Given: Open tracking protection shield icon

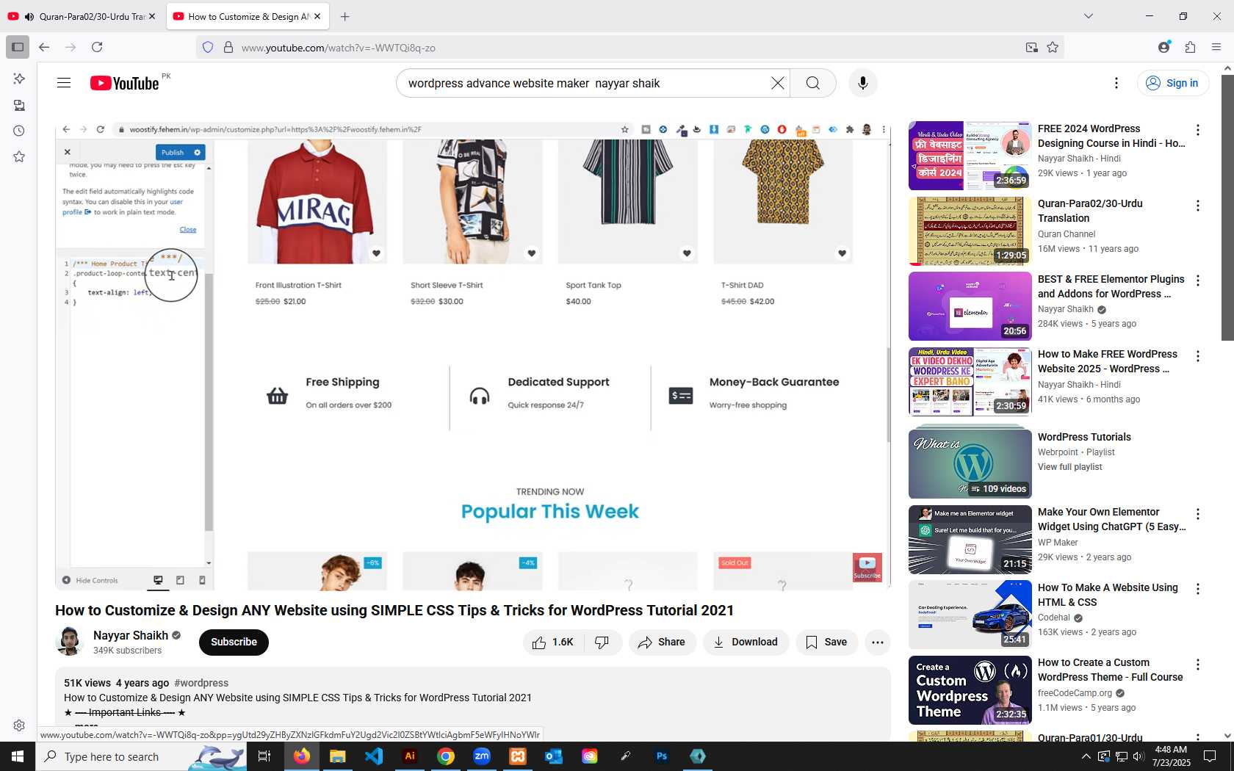Looking at the screenshot, I should (x=208, y=47).
